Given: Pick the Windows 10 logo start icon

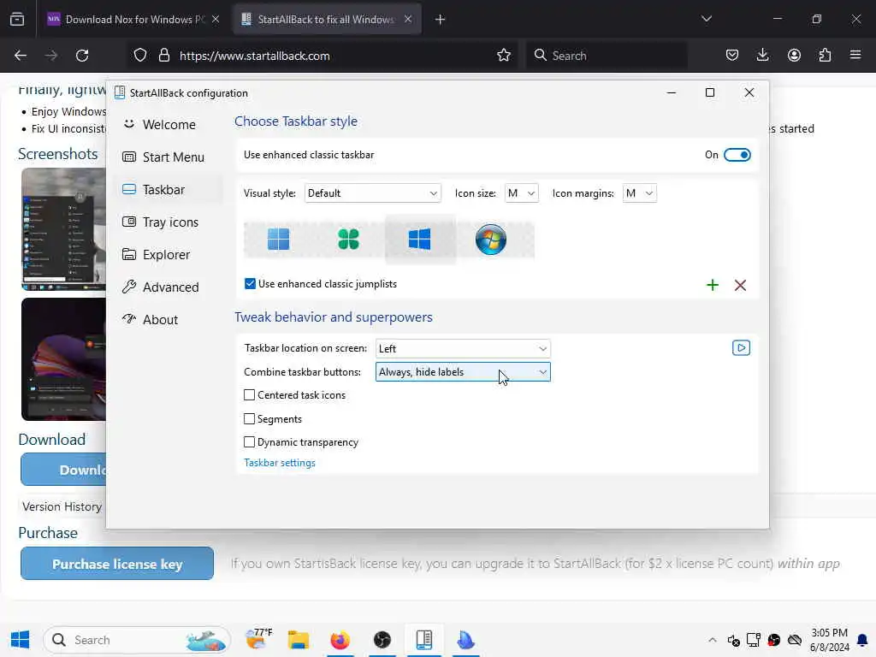Looking at the screenshot, I should [x=419, y=240].
